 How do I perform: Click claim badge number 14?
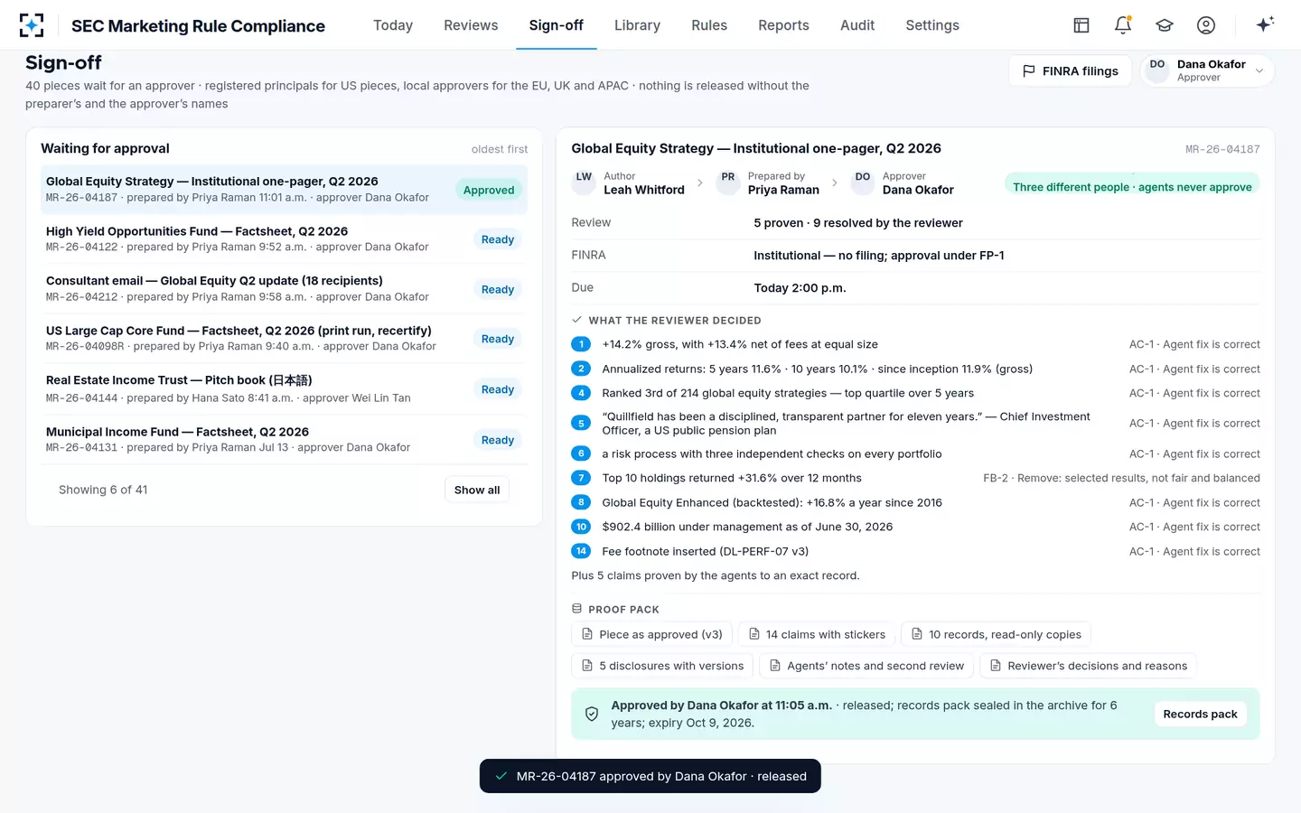pyautogui.click(x=581, y=551)
